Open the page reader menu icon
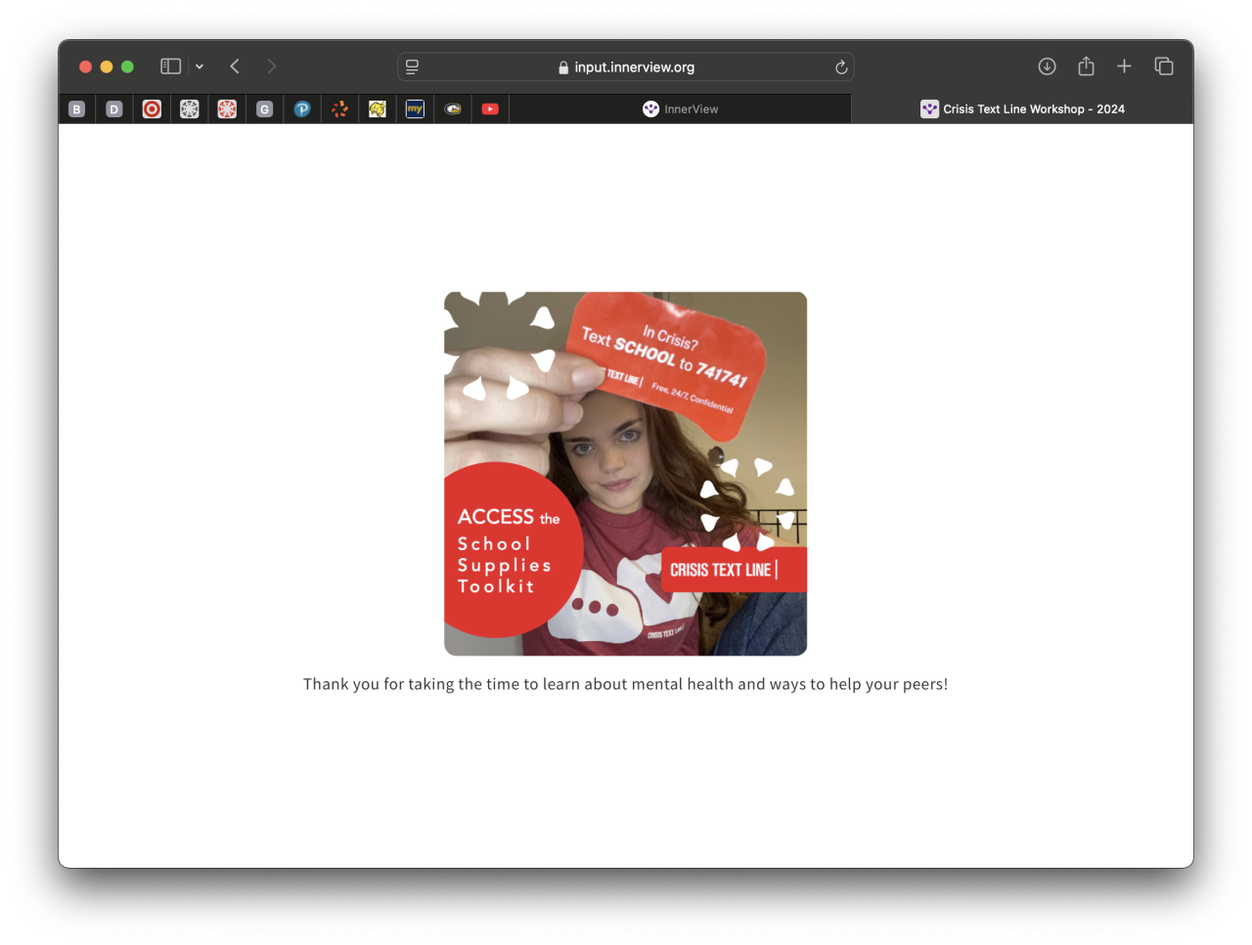The height and width of the screenshot is (945, 1252). pyautogui.click(x=413, y=66)
